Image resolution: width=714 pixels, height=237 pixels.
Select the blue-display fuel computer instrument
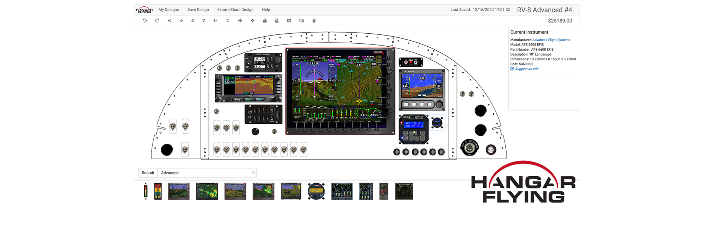[414, 129]
